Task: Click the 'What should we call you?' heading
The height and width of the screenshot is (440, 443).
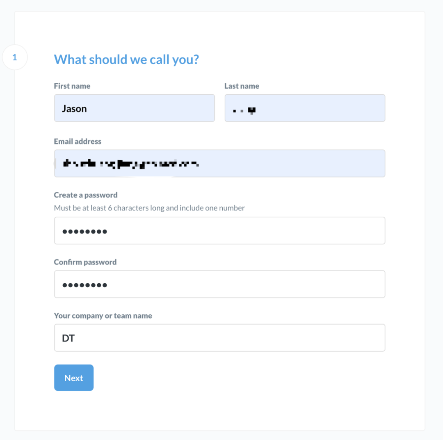Action: click(x=126, y=60)
